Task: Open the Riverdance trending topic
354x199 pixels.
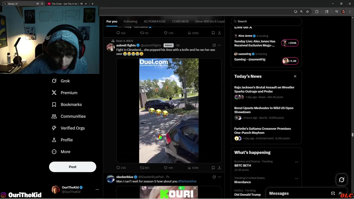Action: click(243, 182)
